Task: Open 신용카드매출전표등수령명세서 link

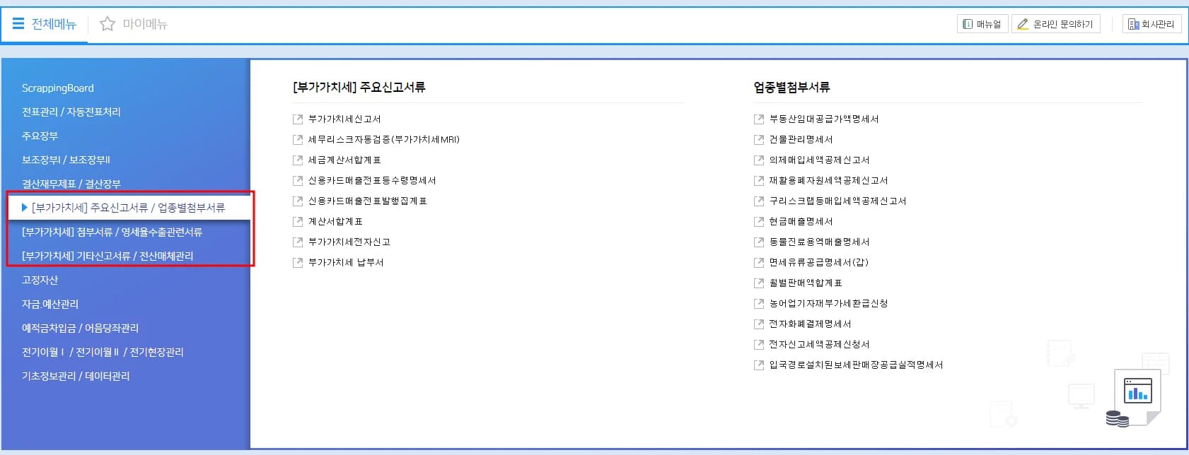Action: (x=372, y=181)
